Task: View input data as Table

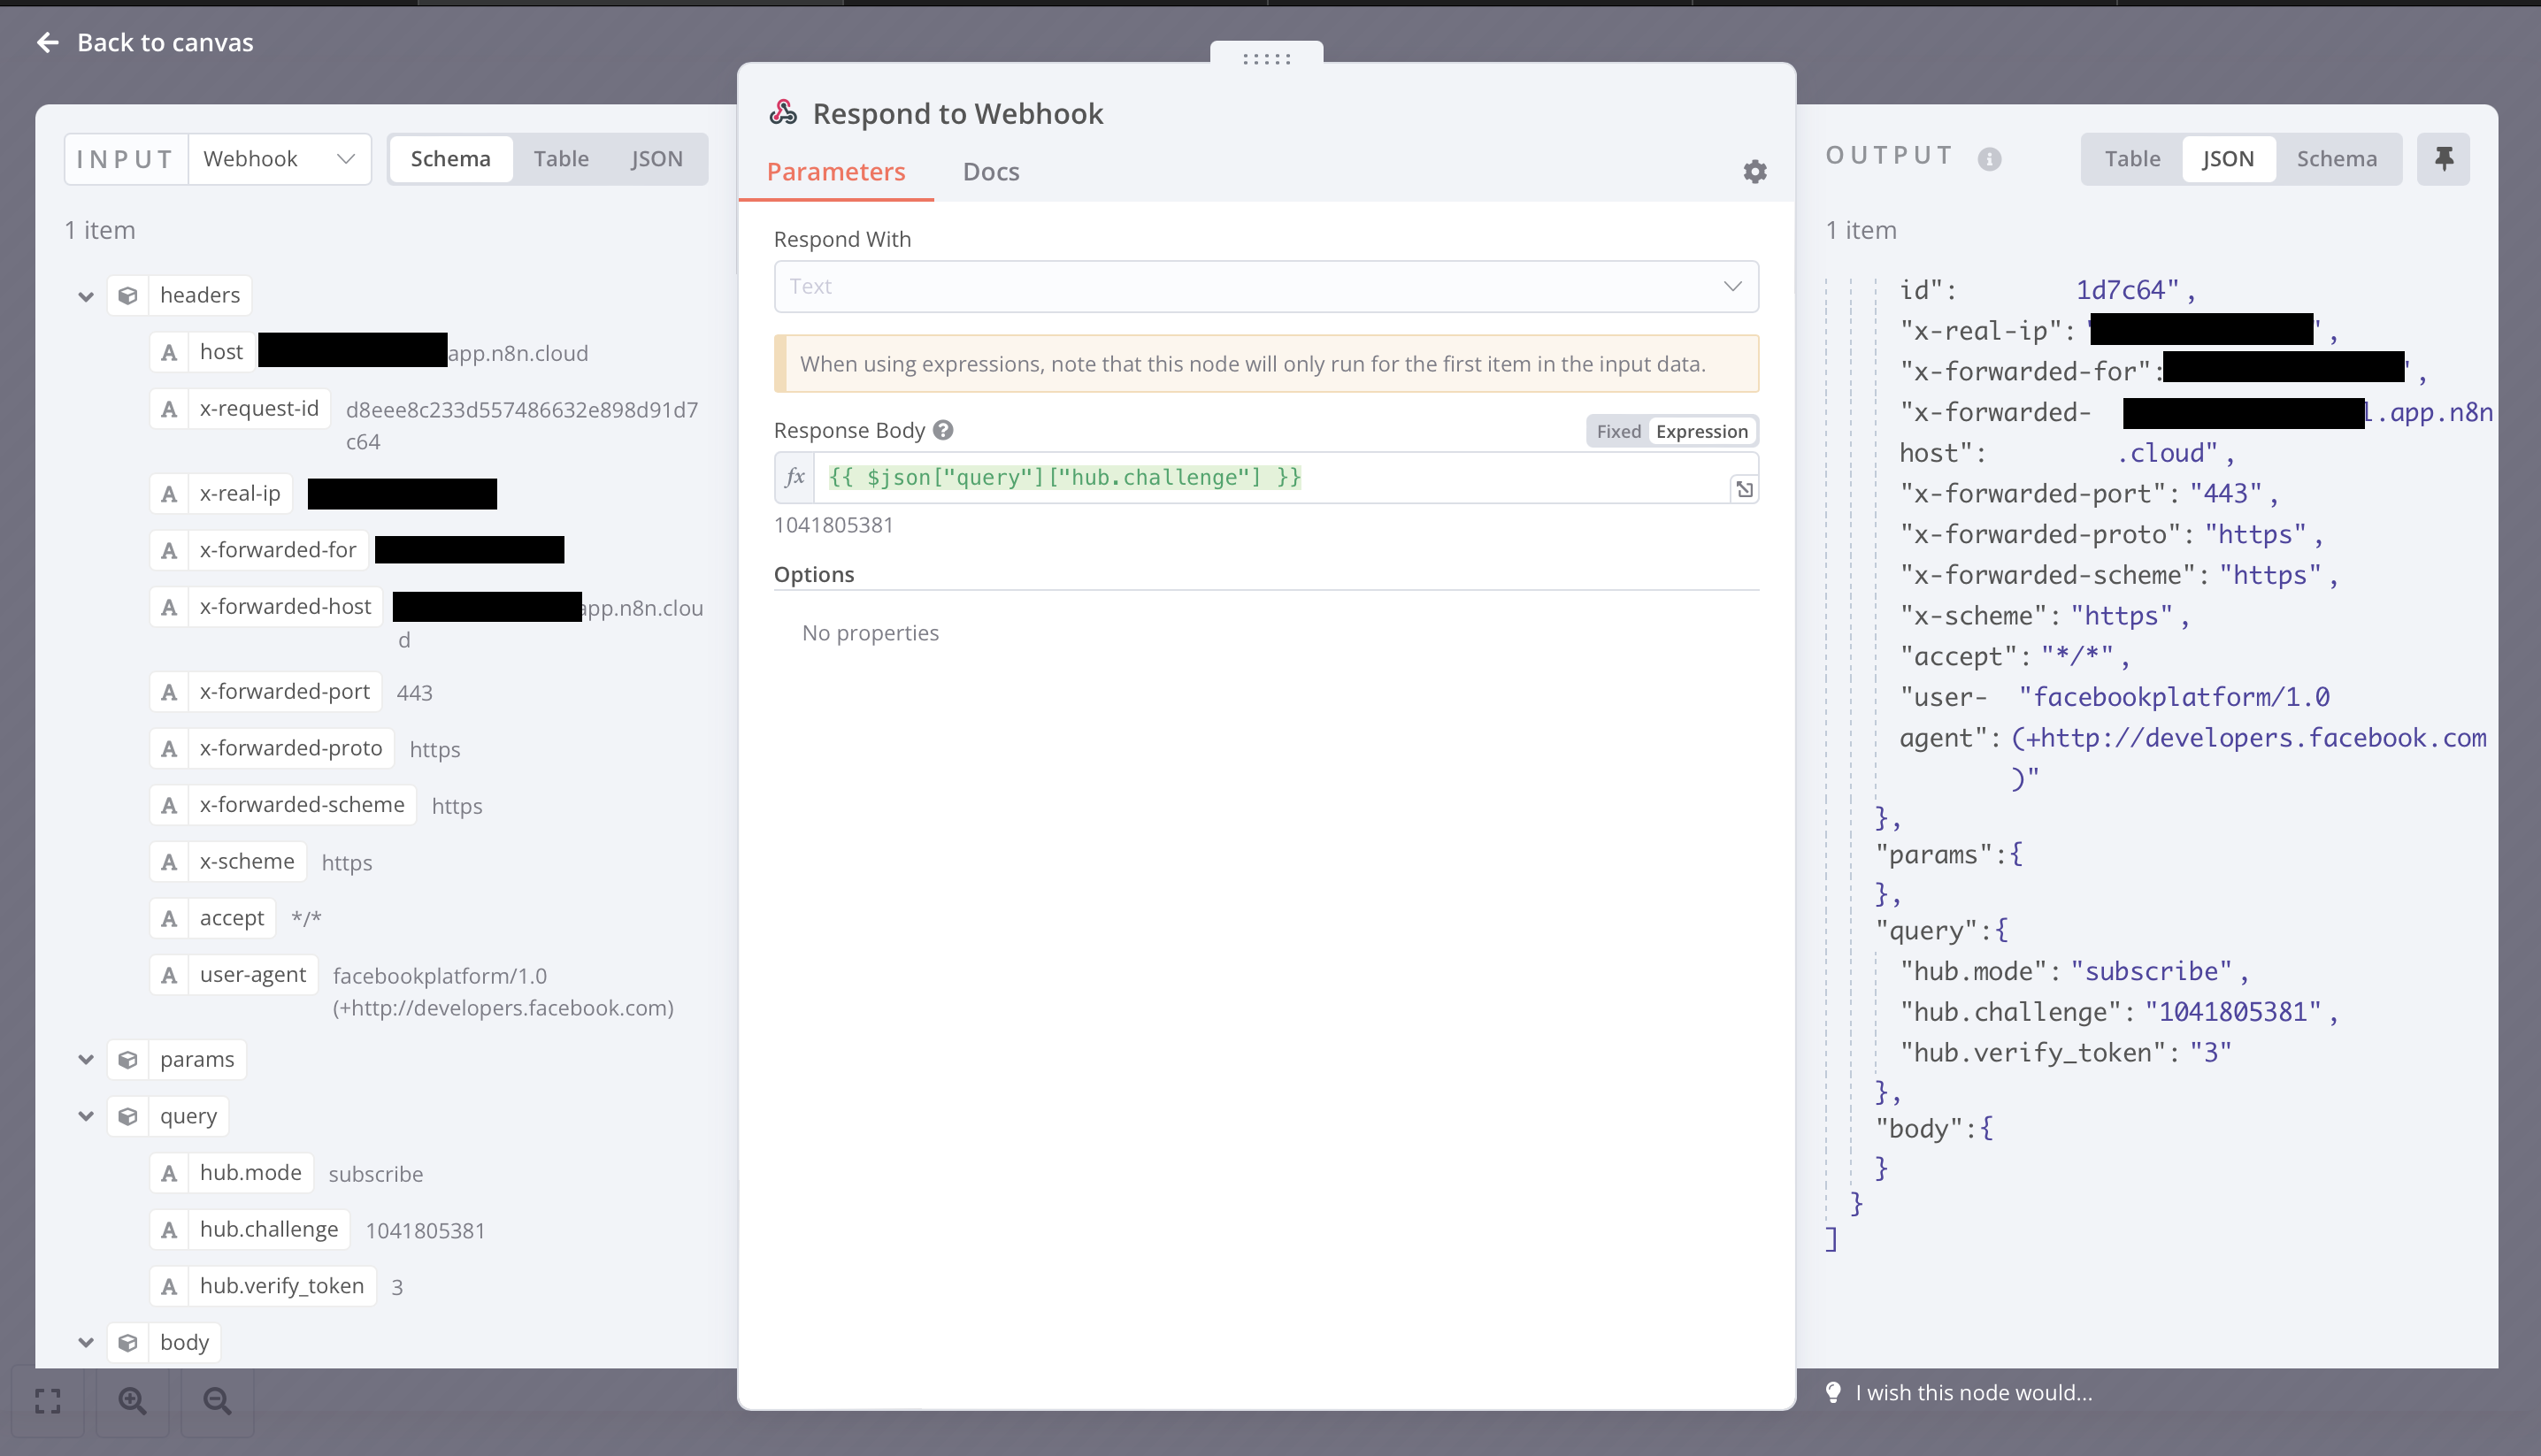Action: click(561, 158)
